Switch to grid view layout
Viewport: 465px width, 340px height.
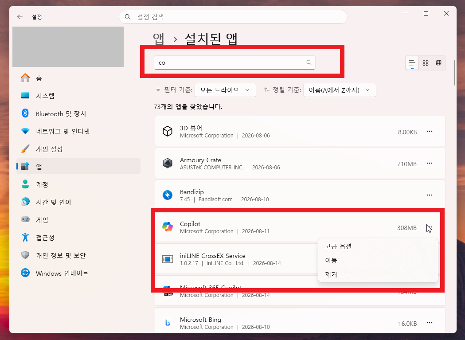(426, 63)
